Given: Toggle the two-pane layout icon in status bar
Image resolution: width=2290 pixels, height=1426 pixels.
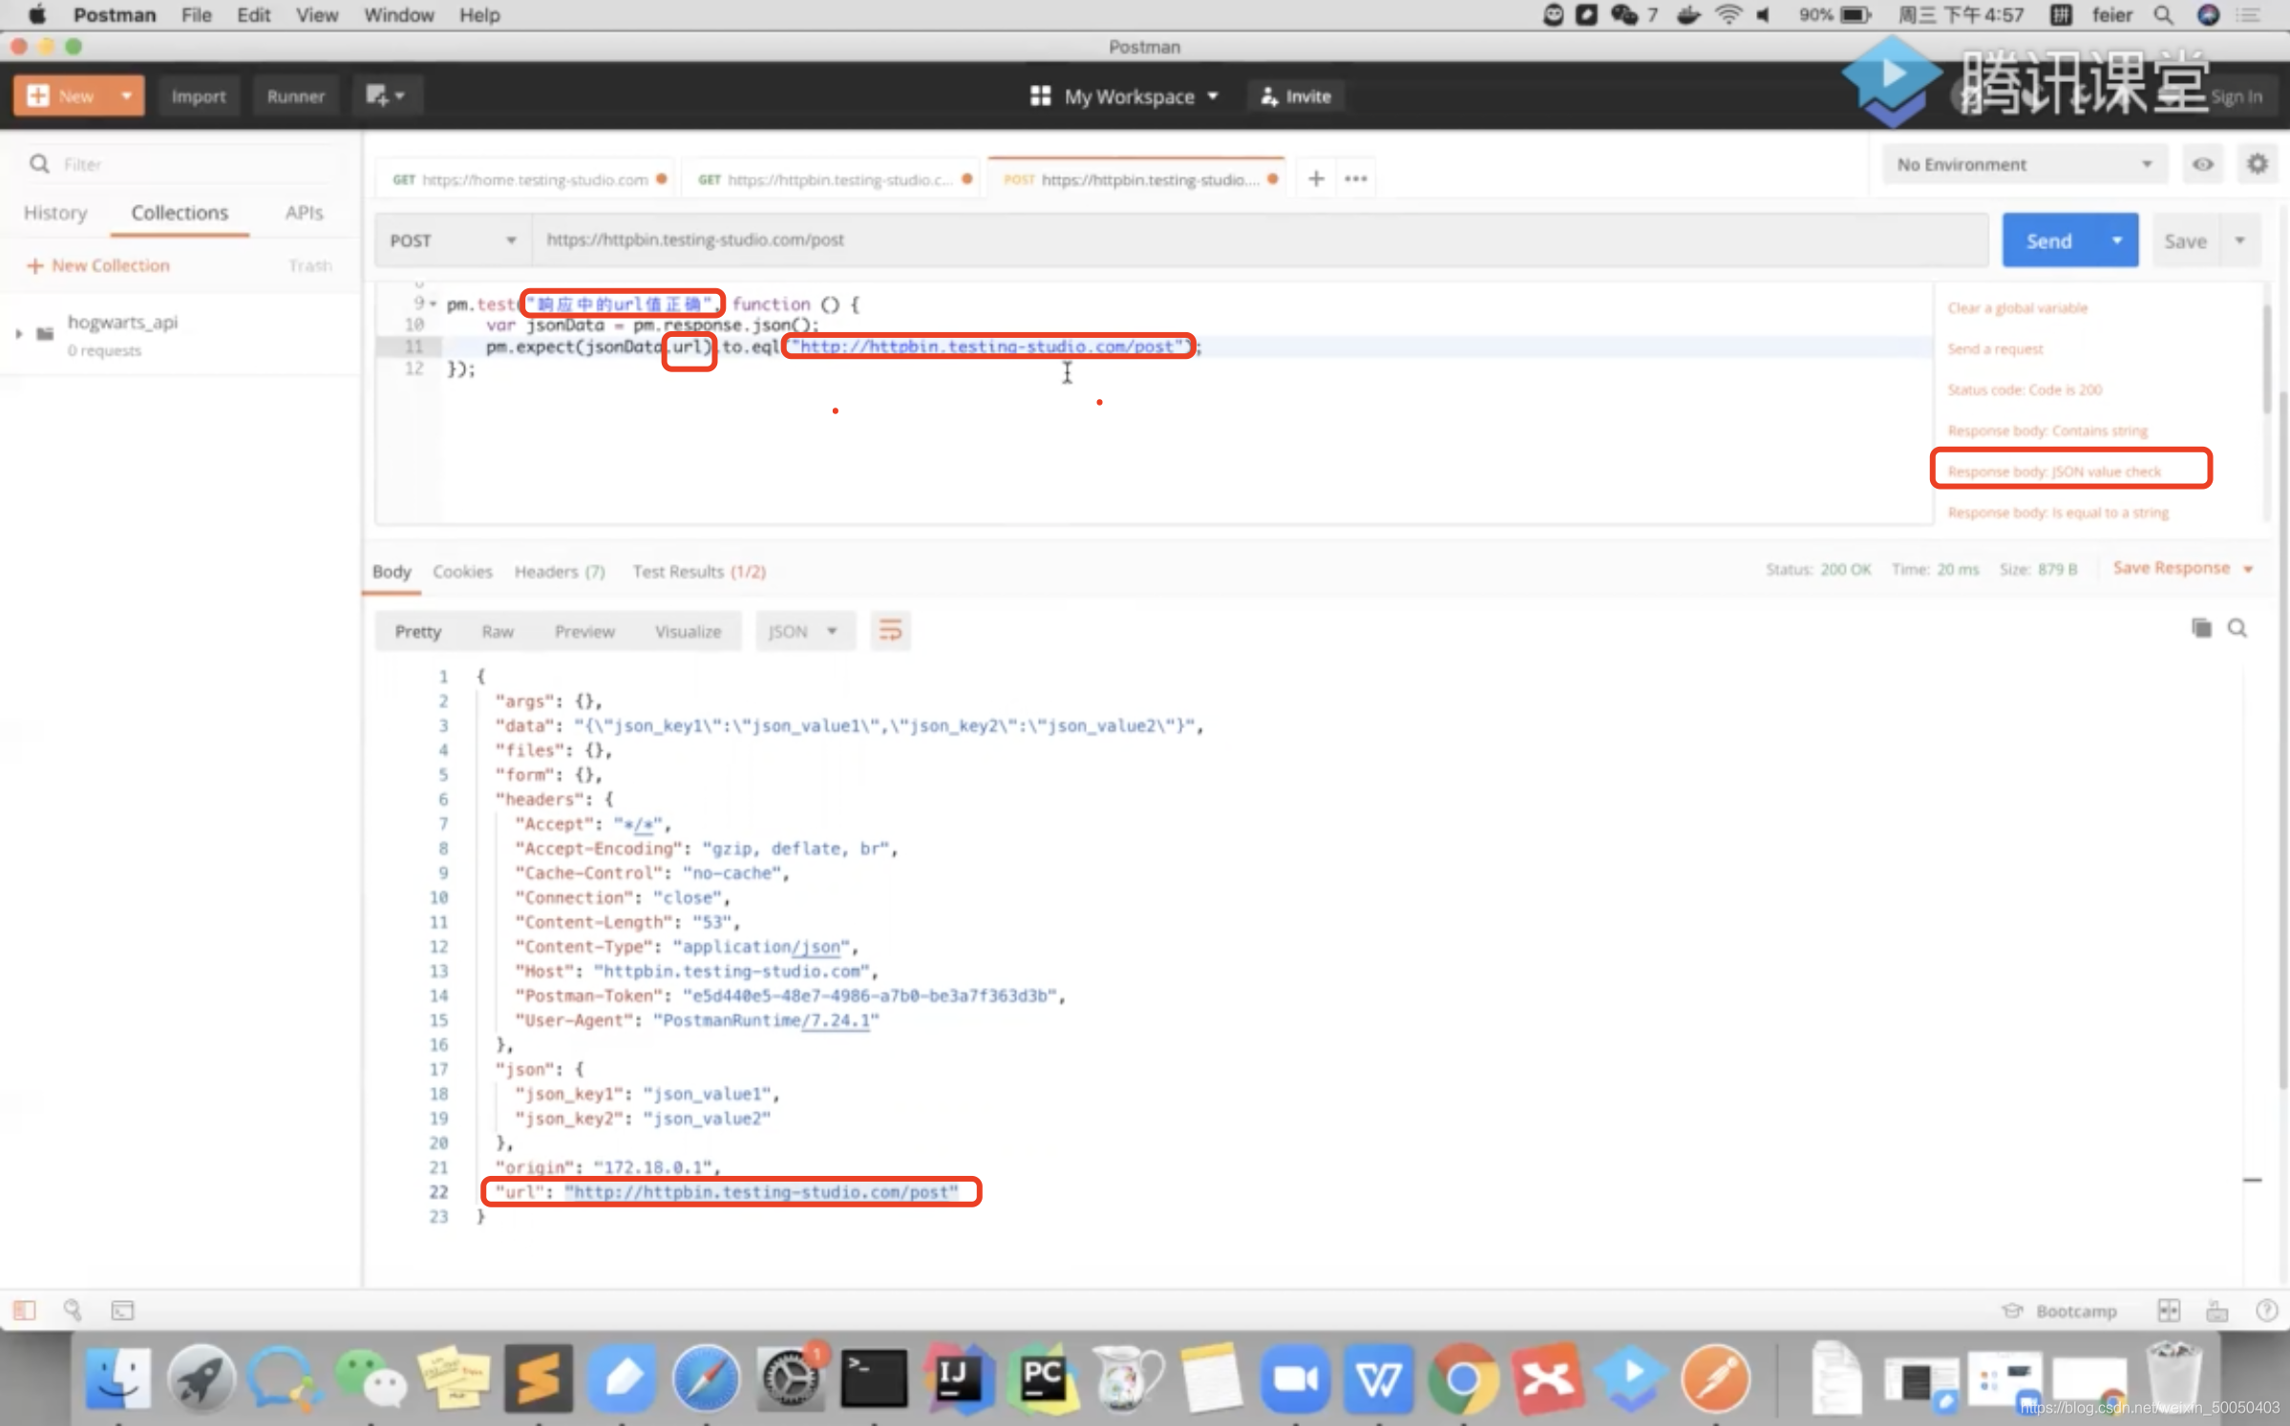Looking at the screenshot, I should (x=2169, y=1311).
